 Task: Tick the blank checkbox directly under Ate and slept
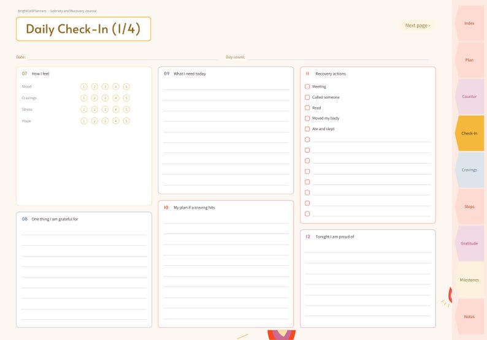[x=307, y=140]
